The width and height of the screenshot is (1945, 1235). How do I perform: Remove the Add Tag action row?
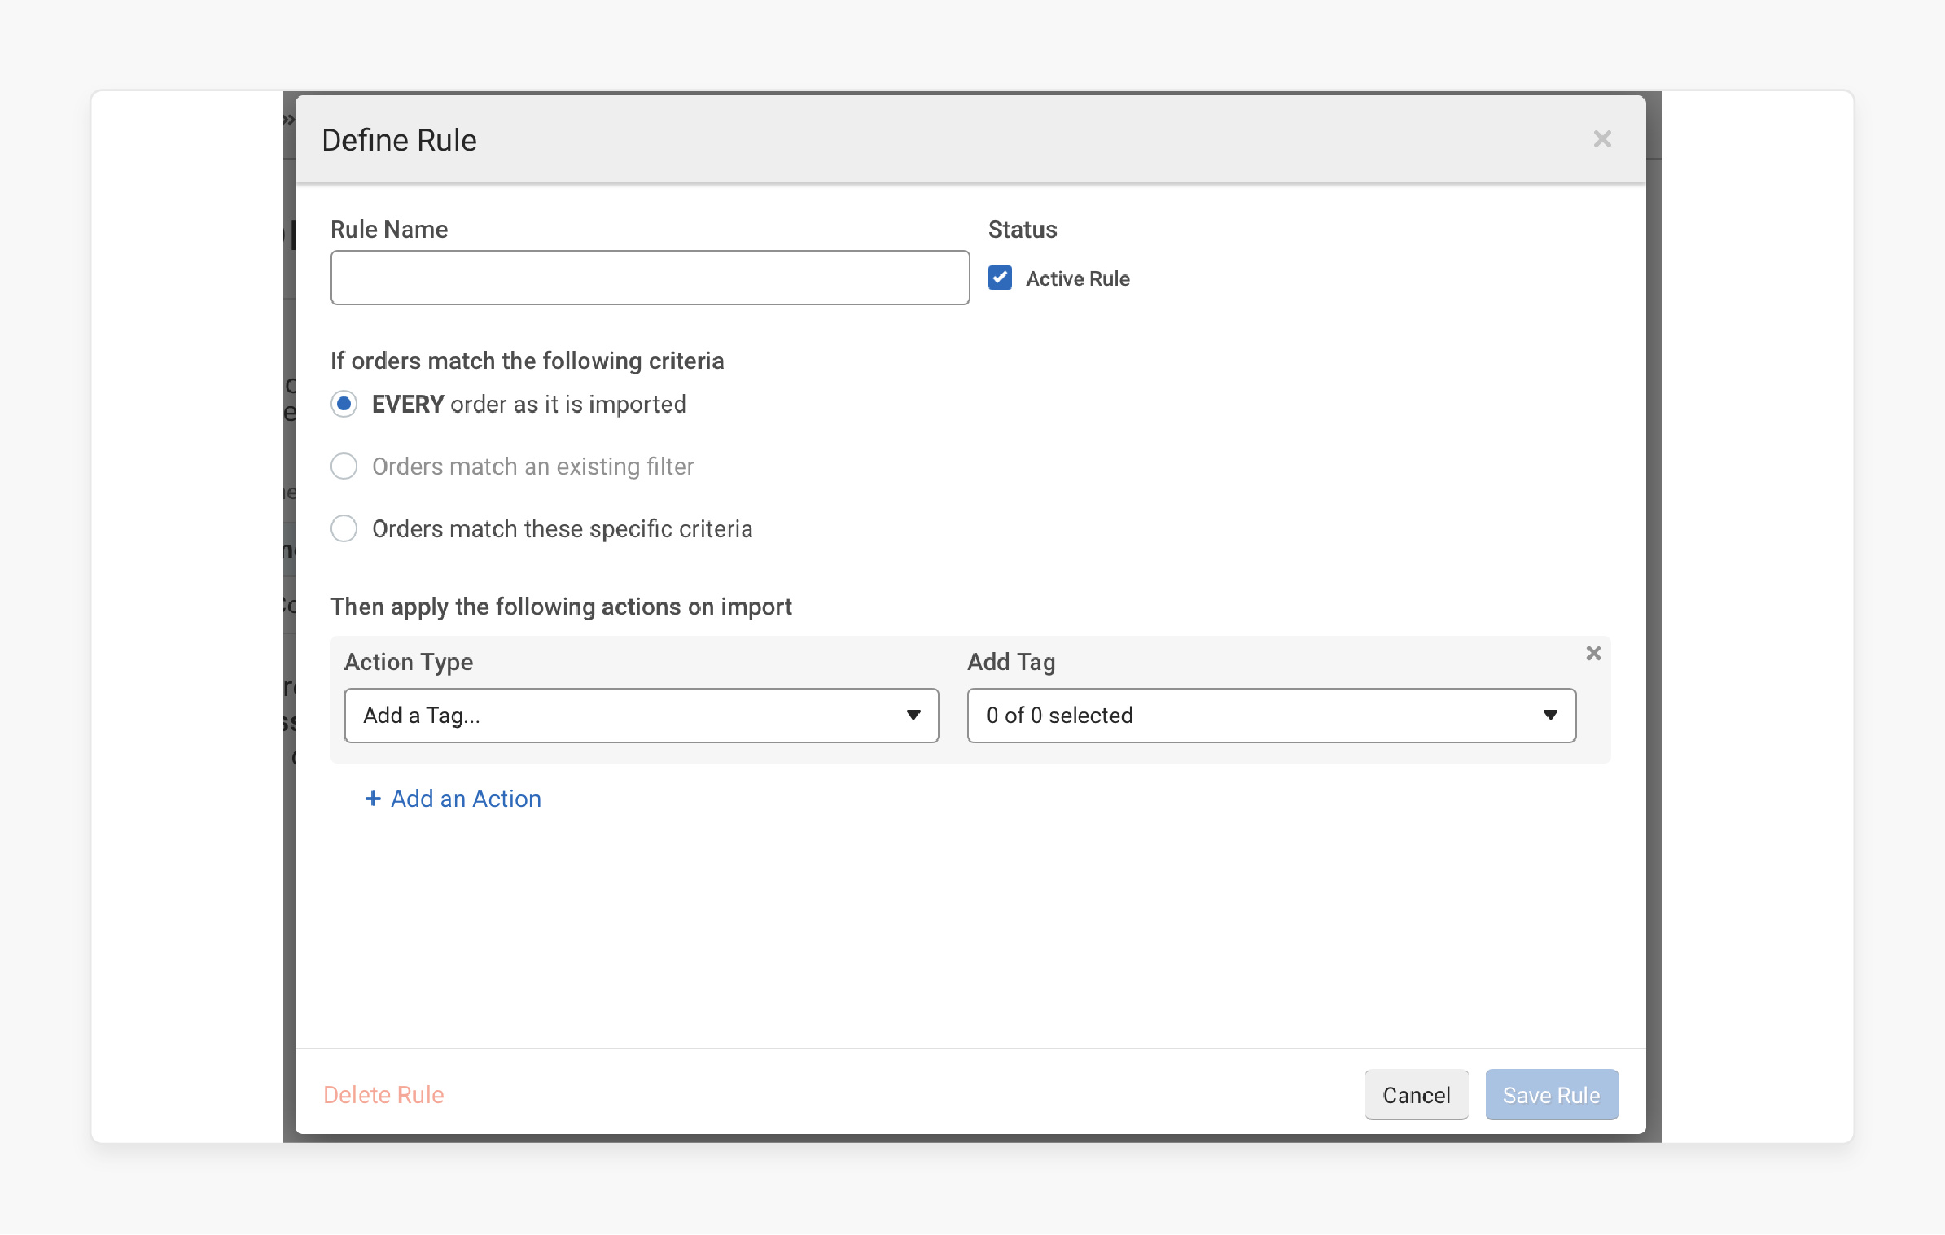[x=1593, y=653]
